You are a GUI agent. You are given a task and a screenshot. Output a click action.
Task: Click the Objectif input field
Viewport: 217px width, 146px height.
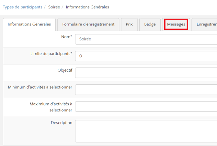pos(146,73)
